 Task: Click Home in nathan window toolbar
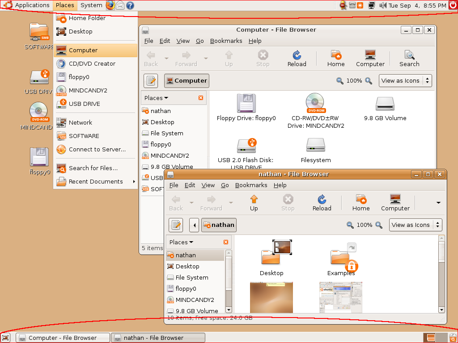point(361,203)
